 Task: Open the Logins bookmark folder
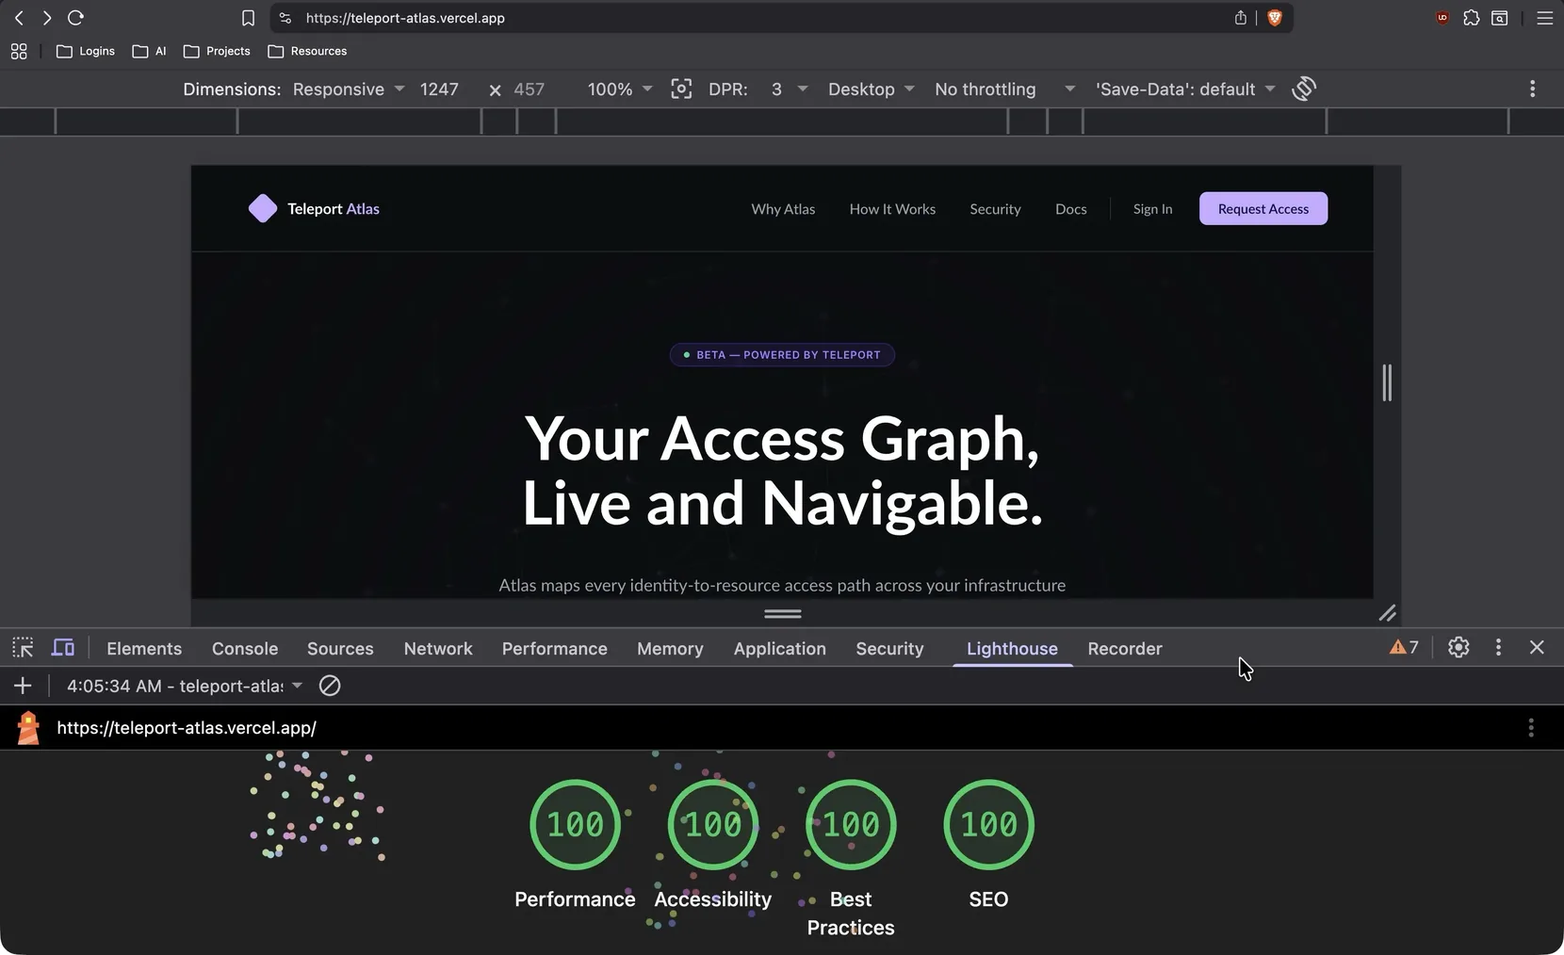[x=86, y=51]
